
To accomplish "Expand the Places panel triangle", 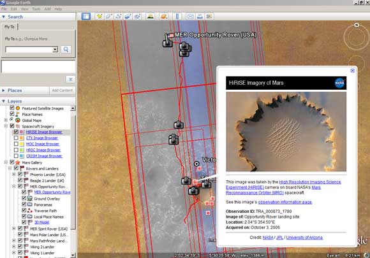I will [x=3, y=90].
